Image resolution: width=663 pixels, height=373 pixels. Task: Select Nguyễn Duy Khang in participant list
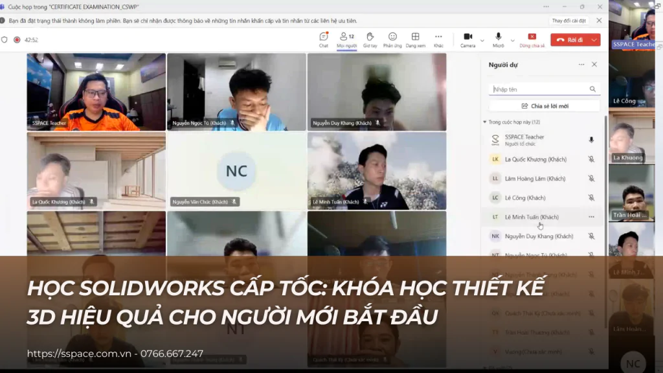[x=543, y=236]
